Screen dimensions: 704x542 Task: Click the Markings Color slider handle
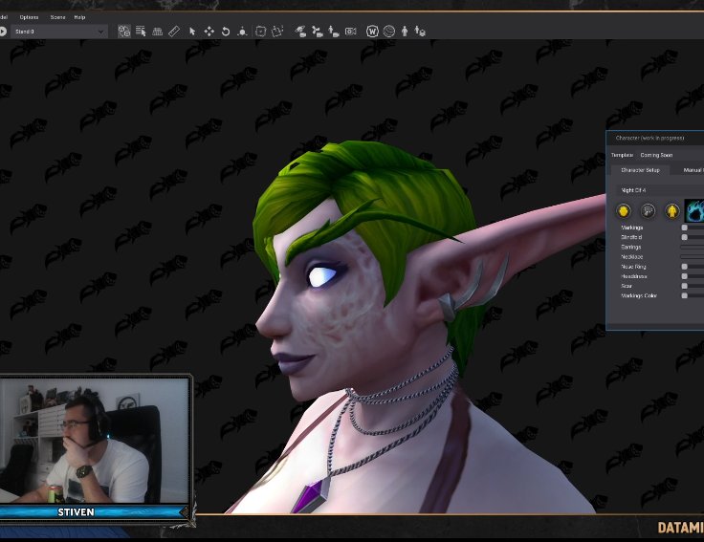[x=684, y=295]
